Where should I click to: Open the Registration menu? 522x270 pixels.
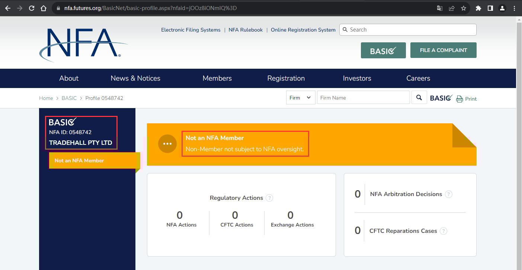(286, 78)
